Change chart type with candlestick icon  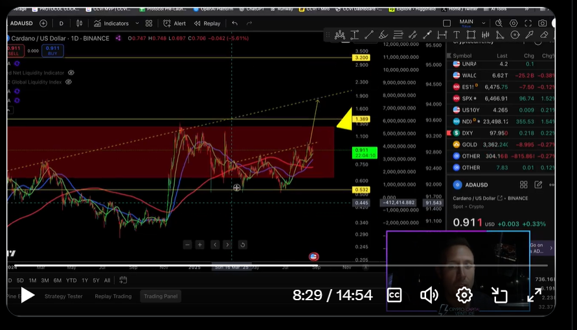(79, 23)
